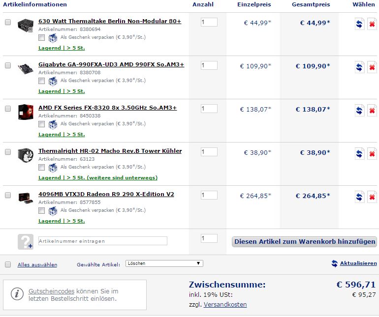
Task: Click gift wrap icon for Thermalright cooler
Action: pos(53,168)
